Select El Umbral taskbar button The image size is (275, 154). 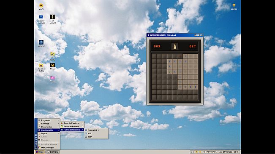pos(53,152)
